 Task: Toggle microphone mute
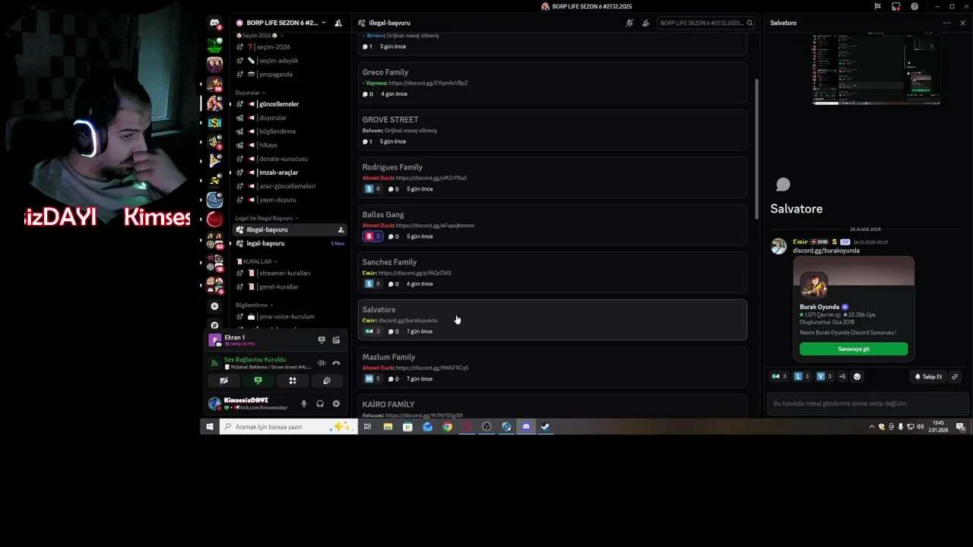coord(304,403)
